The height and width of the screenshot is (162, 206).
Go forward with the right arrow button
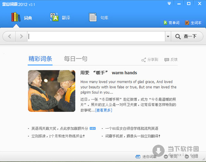point(21,36)
